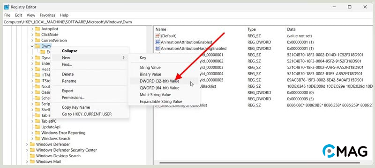Click the AnimationAttributionHashingEnabled DWORD icon
375x168 pixels.
pos(157,49)
